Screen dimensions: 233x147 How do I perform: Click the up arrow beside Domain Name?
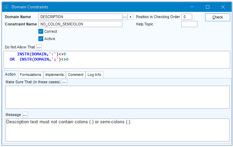[130, 17]
